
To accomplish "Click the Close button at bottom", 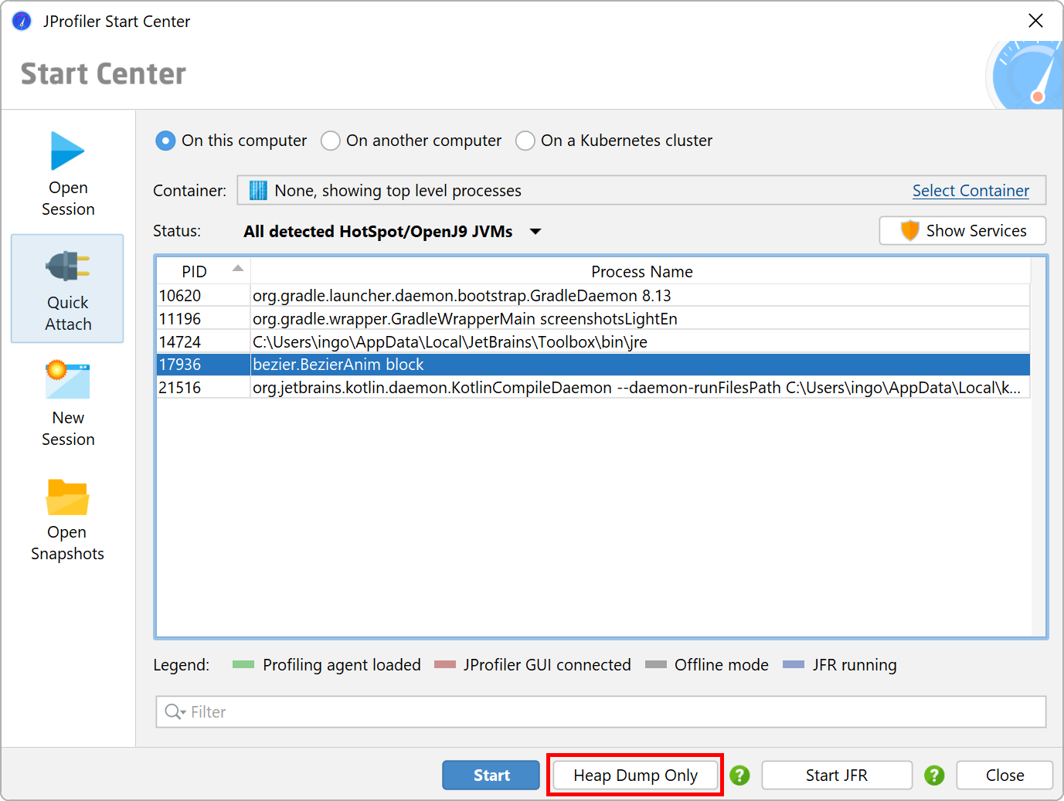I will click(1005, 775).
